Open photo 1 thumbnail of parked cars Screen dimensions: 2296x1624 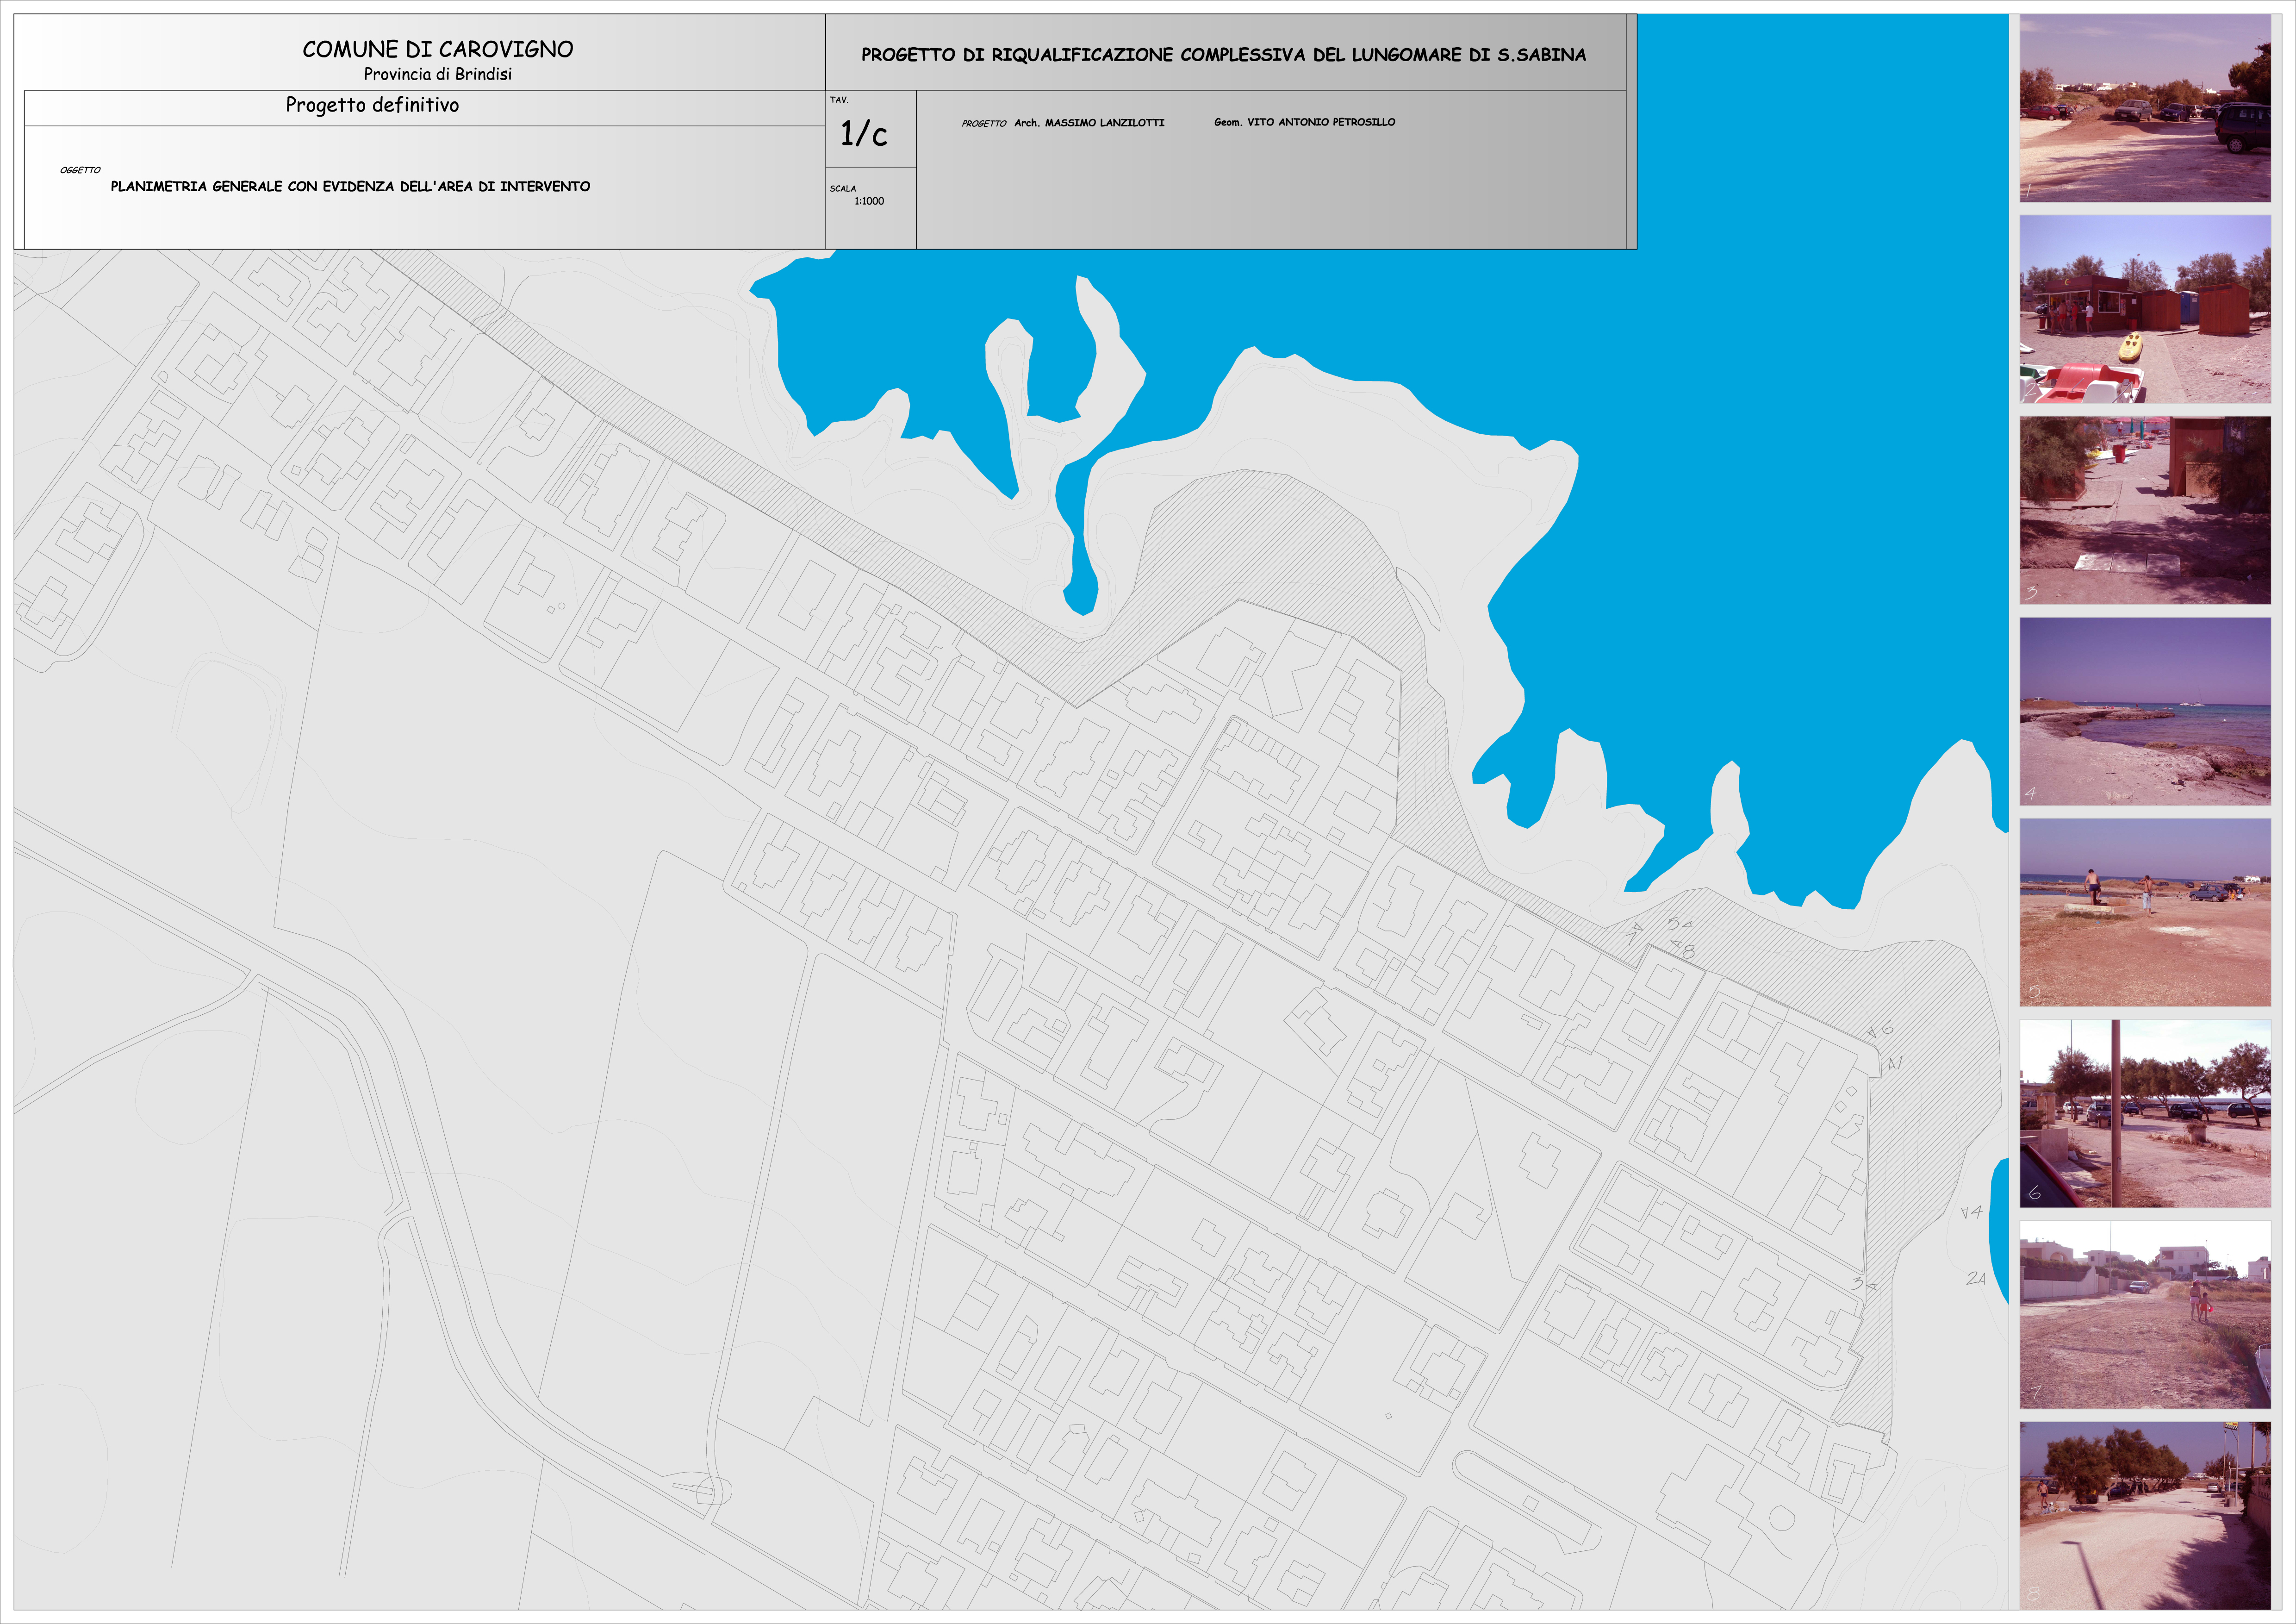2144,108
